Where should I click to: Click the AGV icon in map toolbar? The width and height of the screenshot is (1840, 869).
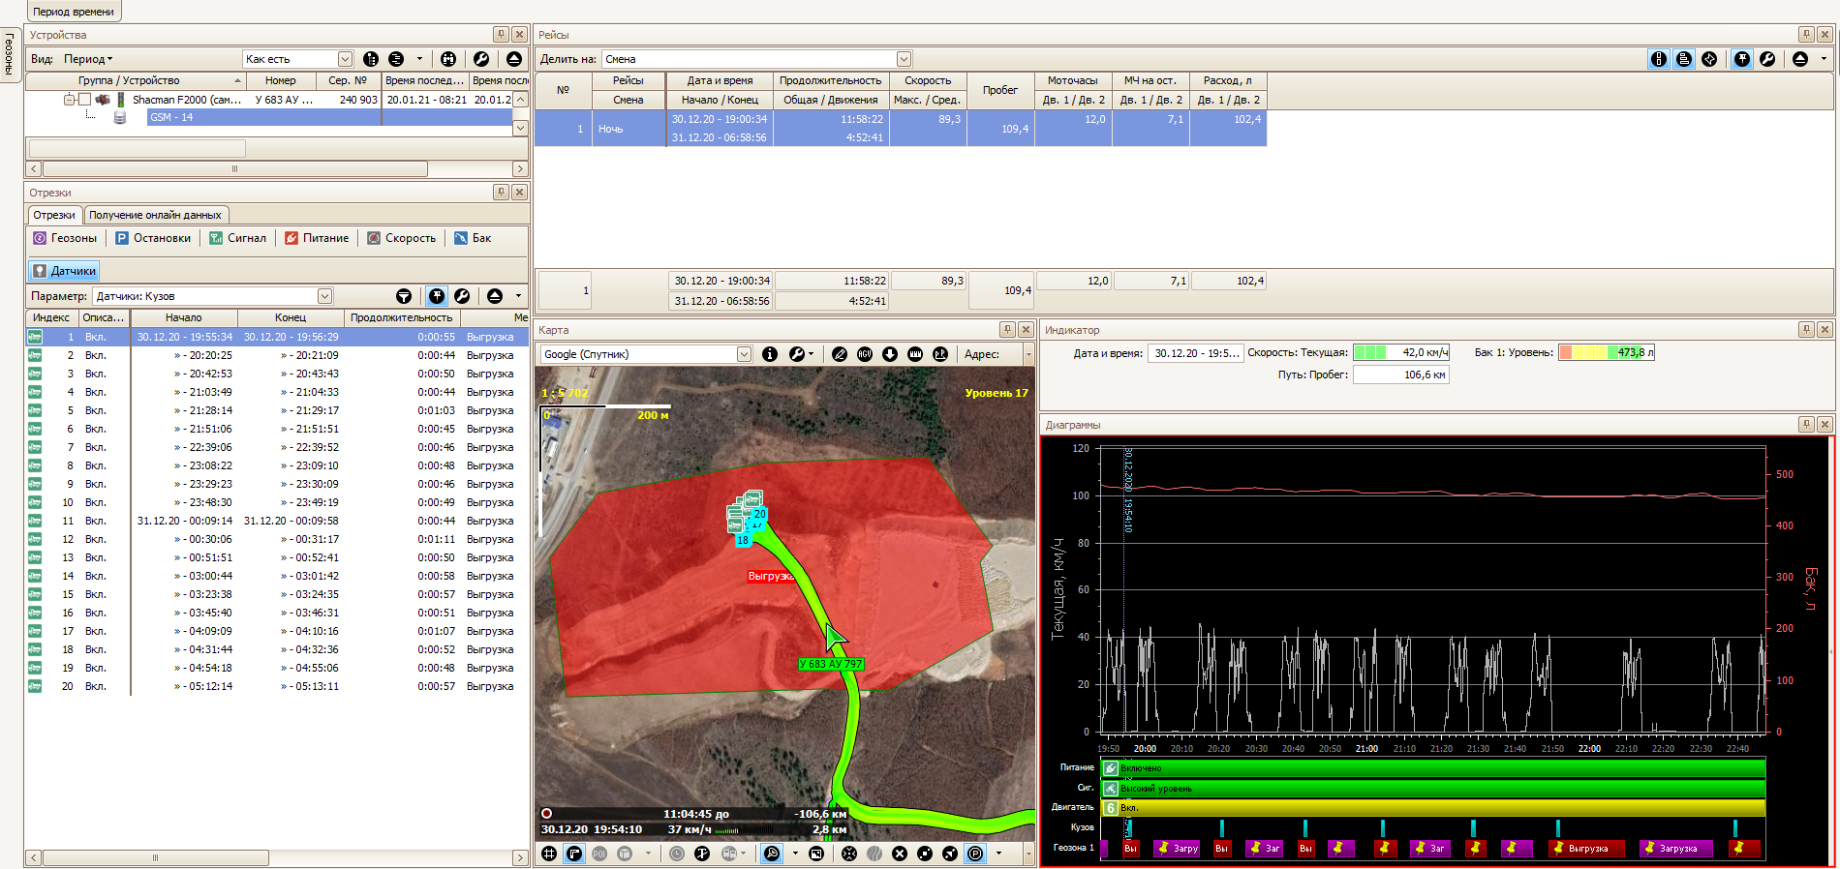[x=865, y=354]
